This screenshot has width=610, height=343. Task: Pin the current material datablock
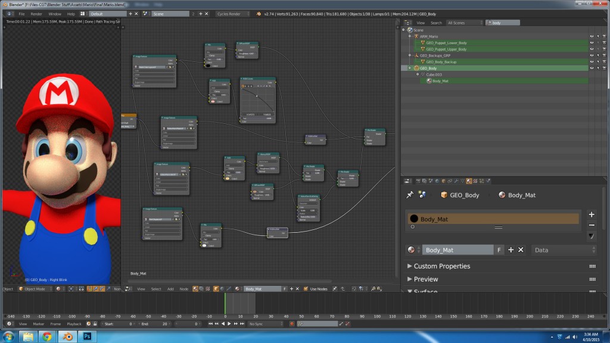409,195
